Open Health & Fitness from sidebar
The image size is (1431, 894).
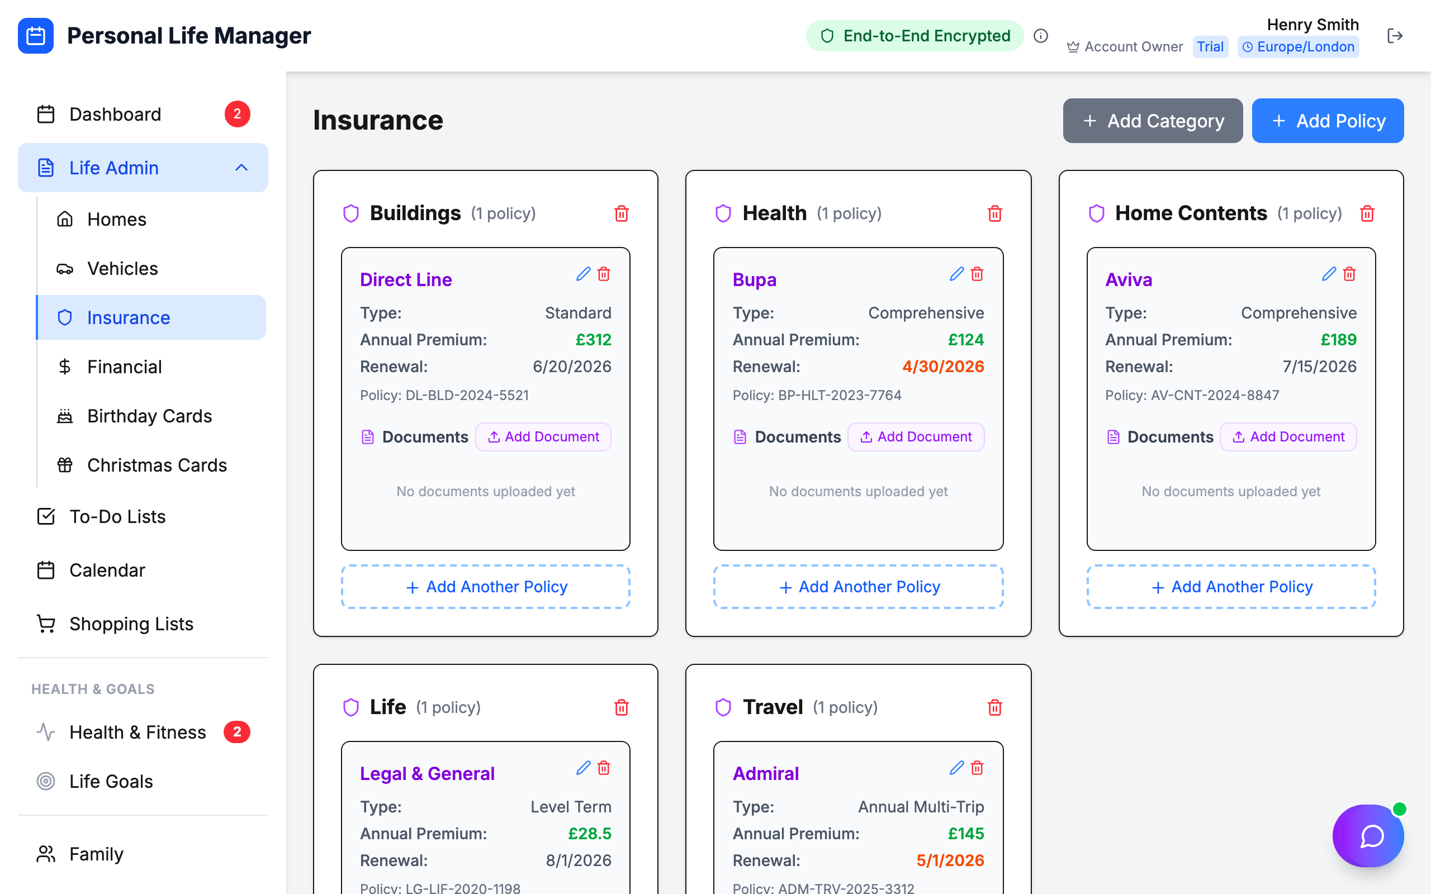pyautogui.click(x=136, y=732)
